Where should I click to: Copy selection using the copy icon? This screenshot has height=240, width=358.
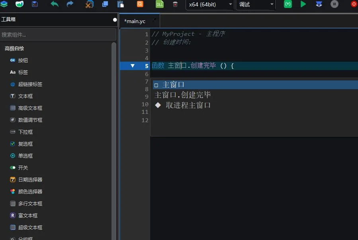[x=105, y=4]
